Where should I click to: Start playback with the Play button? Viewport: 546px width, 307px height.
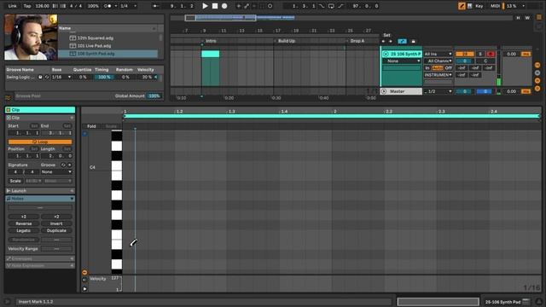[205, 6]
